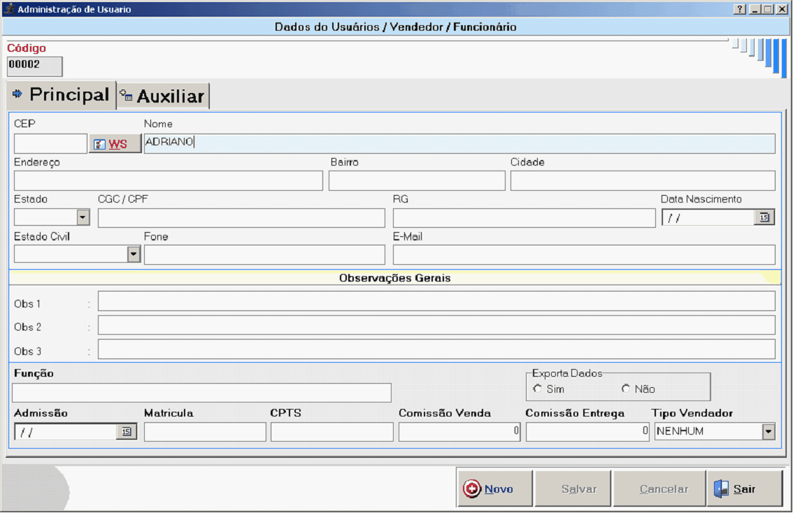This screenshot has height=513, width=793.
Task: Click the Cancelar button
Action: click(664, 489)
